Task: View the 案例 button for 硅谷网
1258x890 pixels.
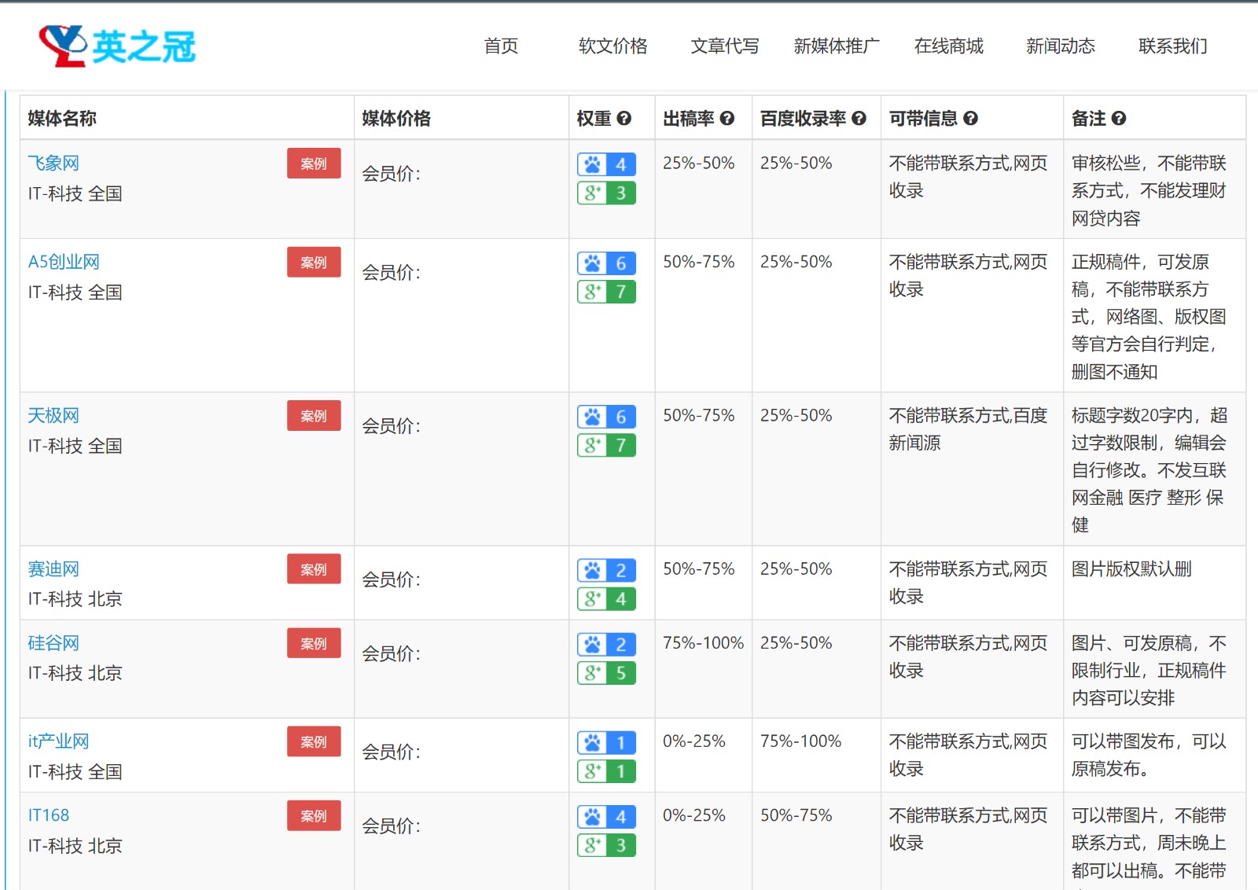Action: [314, 643]
